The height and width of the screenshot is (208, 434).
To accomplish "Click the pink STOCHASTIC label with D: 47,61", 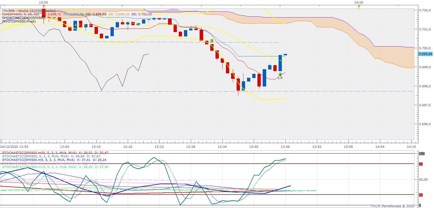I will point(54,163).
